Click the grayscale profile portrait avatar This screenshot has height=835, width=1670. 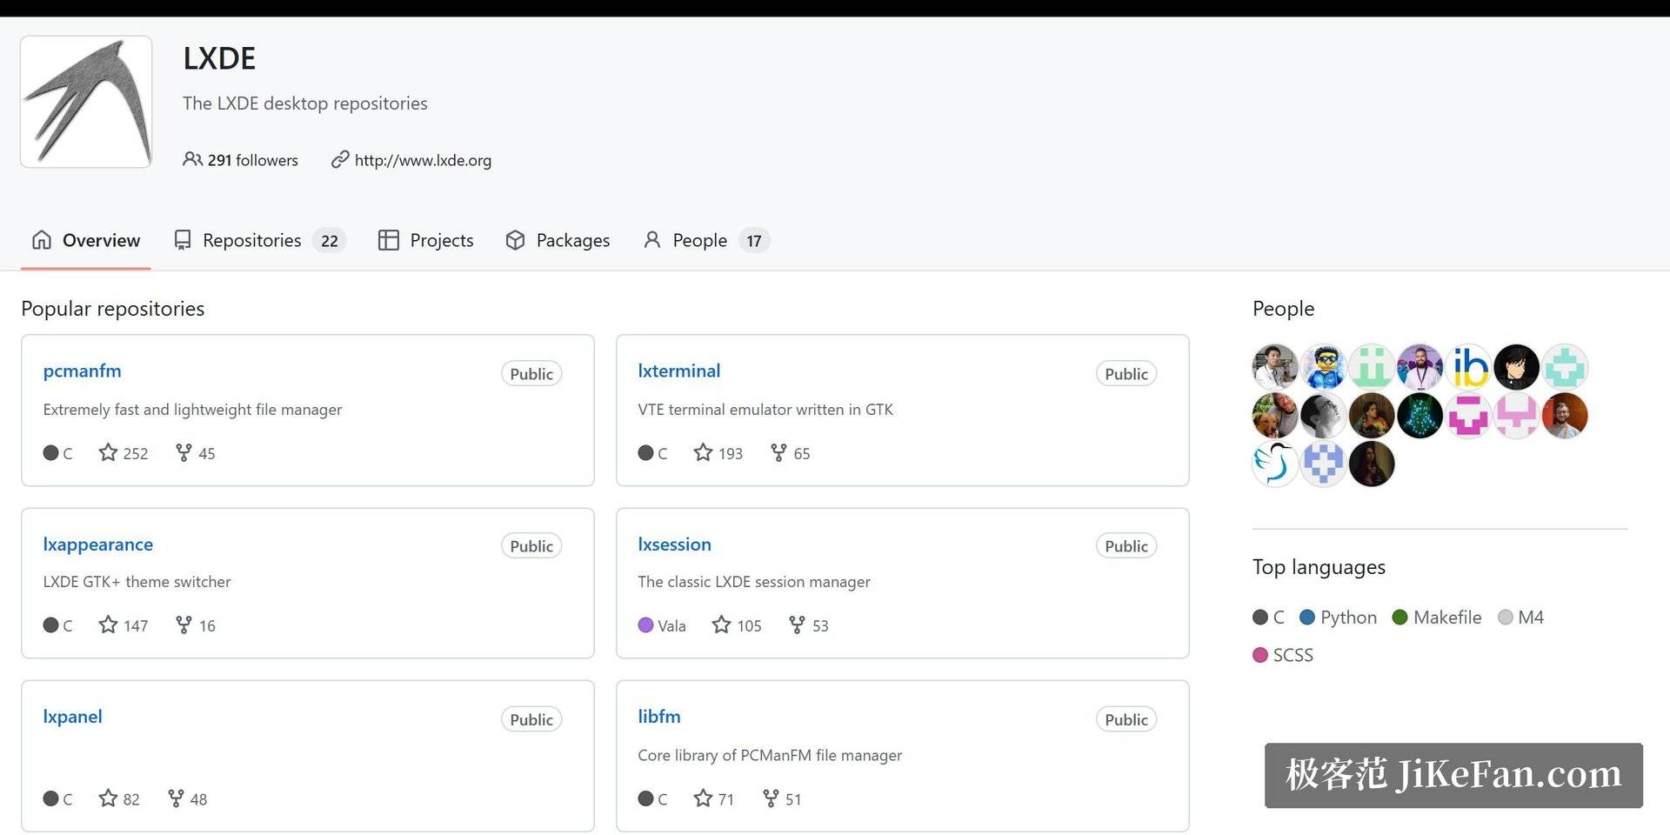click(1324, 416)
